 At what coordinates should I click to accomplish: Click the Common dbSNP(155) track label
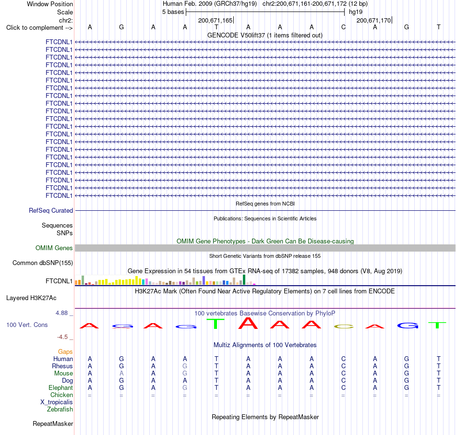[x=43, y=263]
